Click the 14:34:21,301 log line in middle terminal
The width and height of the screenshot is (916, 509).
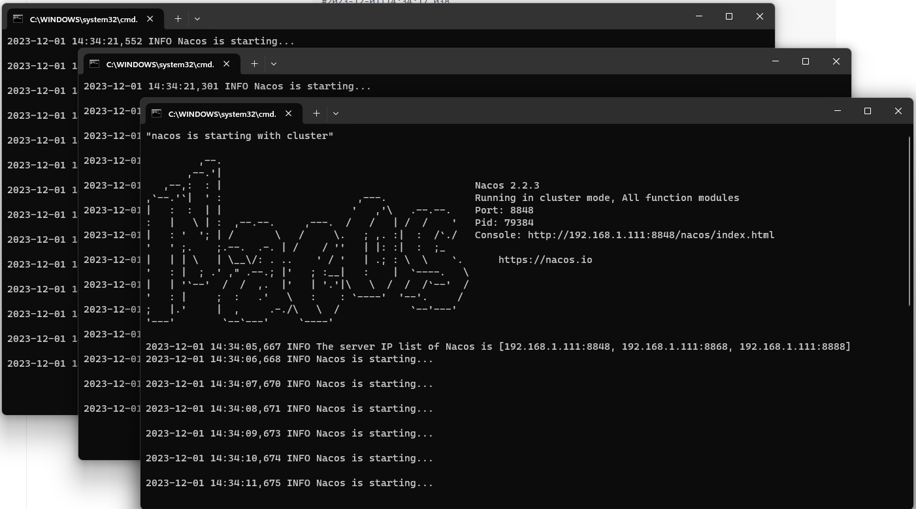click(x=227, y=86)
